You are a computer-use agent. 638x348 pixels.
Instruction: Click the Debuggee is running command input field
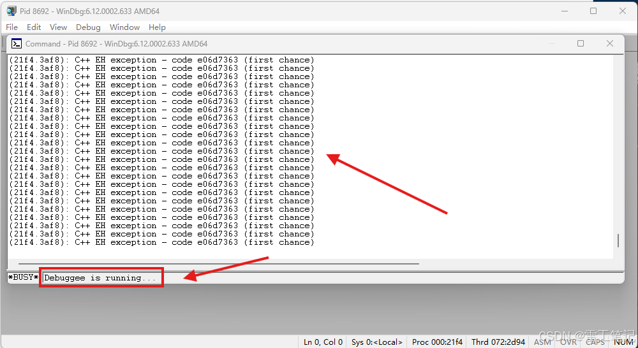[332, 278]
